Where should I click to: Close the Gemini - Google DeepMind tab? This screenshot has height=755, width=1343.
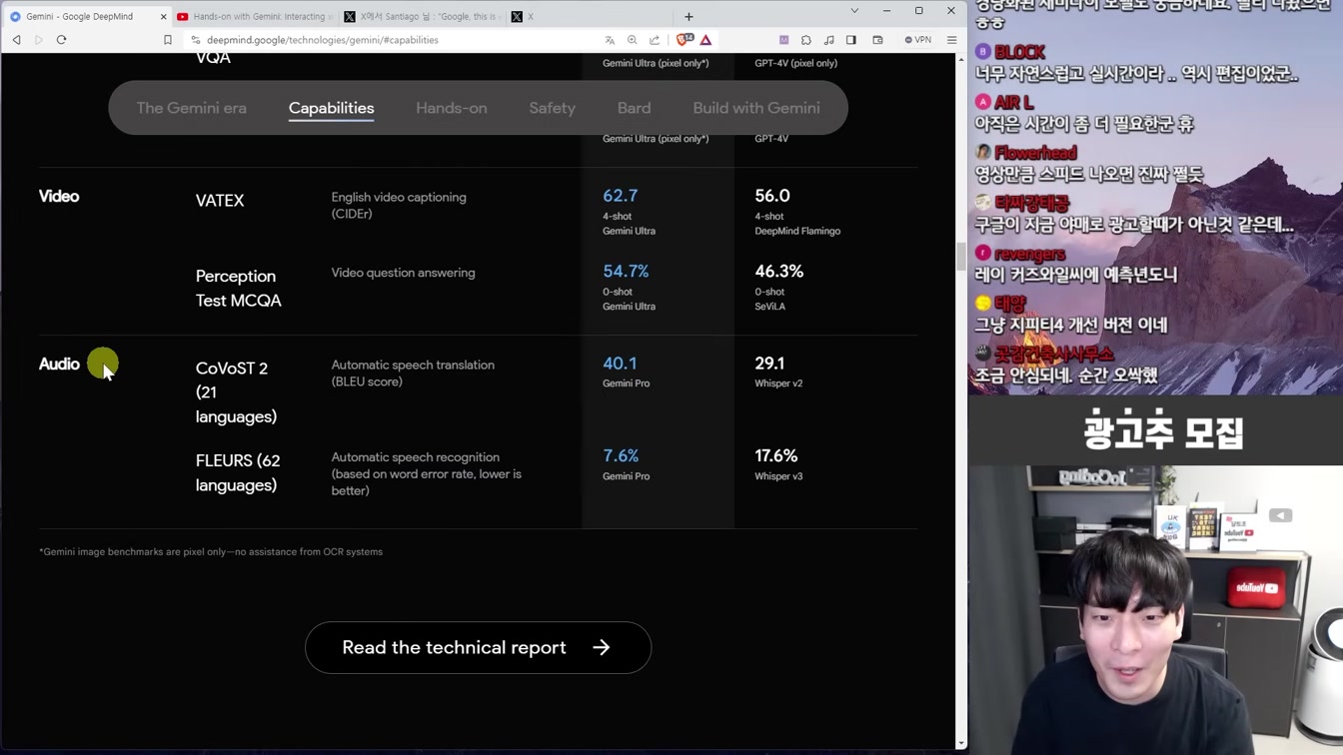[x=163, y=17]
